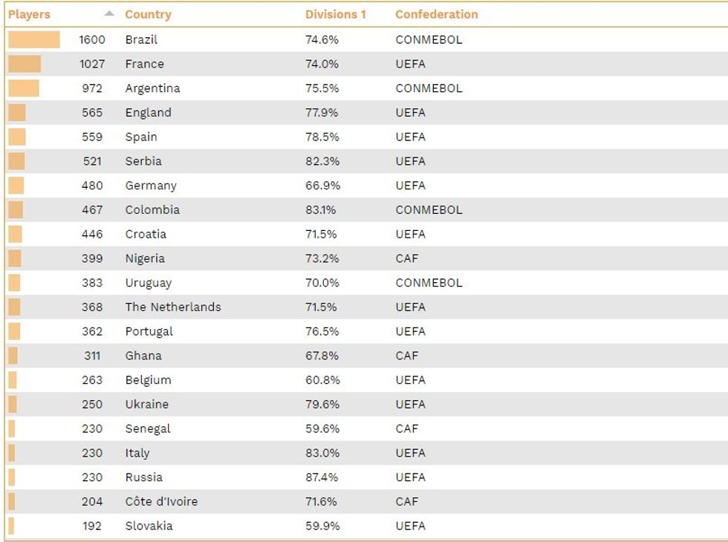Select the Côte d'Ivoire country name
Image resolution: width=728 pixels, height=542 pixels.
coord(161,502)
